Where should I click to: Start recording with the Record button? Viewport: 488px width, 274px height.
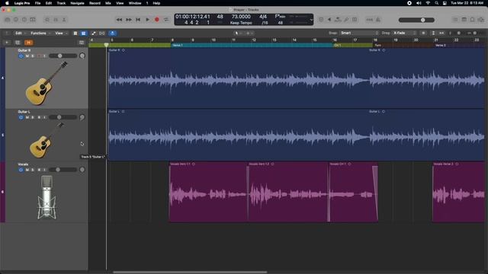(157, 20)
